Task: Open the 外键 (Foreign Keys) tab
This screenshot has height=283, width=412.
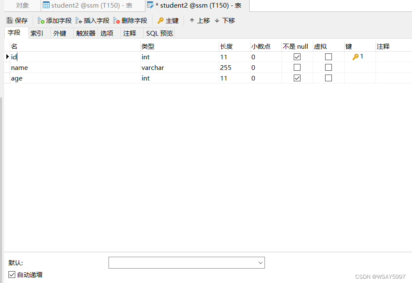Action: pyautogui.click(x=62, y=33)
